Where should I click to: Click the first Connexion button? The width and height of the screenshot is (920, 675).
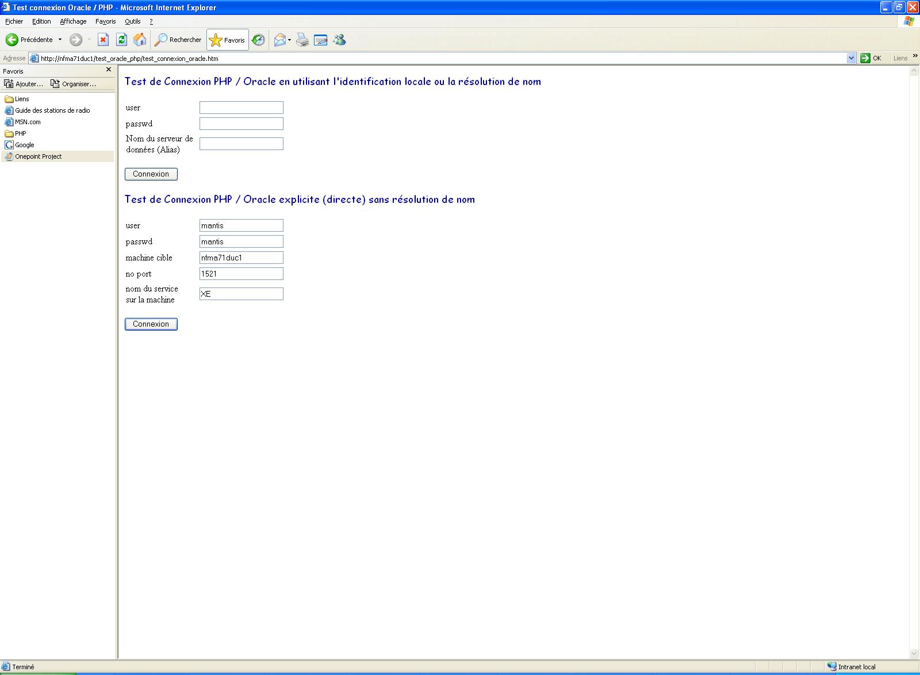(151, 174)
